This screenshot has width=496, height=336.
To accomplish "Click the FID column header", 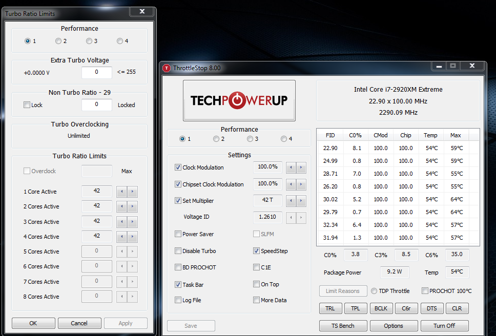I will pos(330,135).
